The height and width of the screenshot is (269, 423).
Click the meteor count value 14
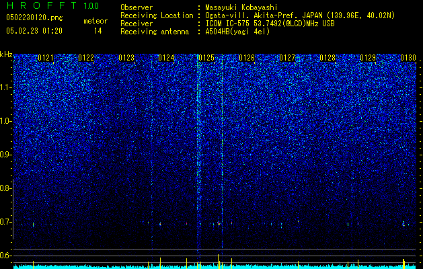(98, 31)
